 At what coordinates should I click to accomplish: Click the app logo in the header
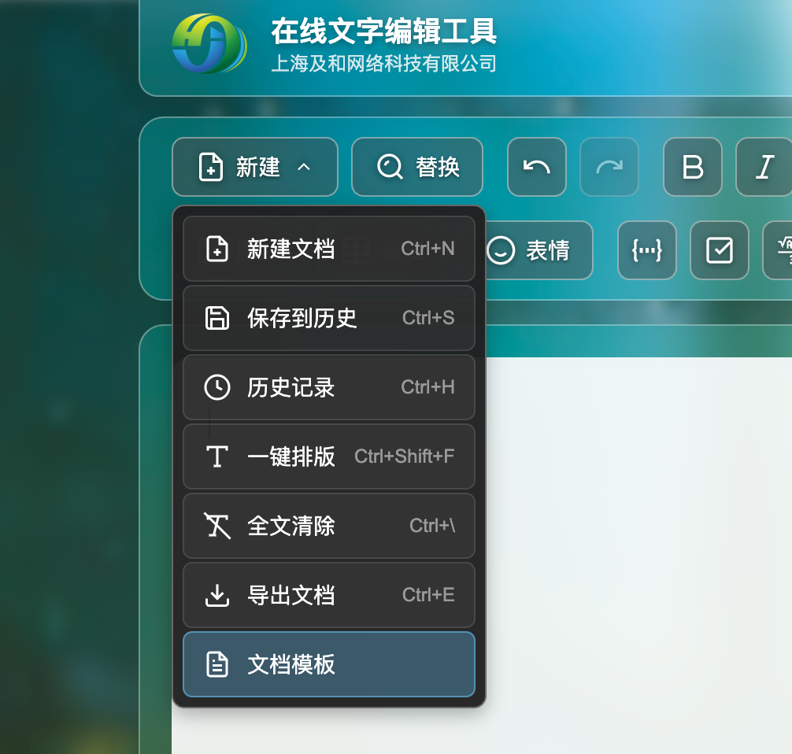tap(209, 43)
